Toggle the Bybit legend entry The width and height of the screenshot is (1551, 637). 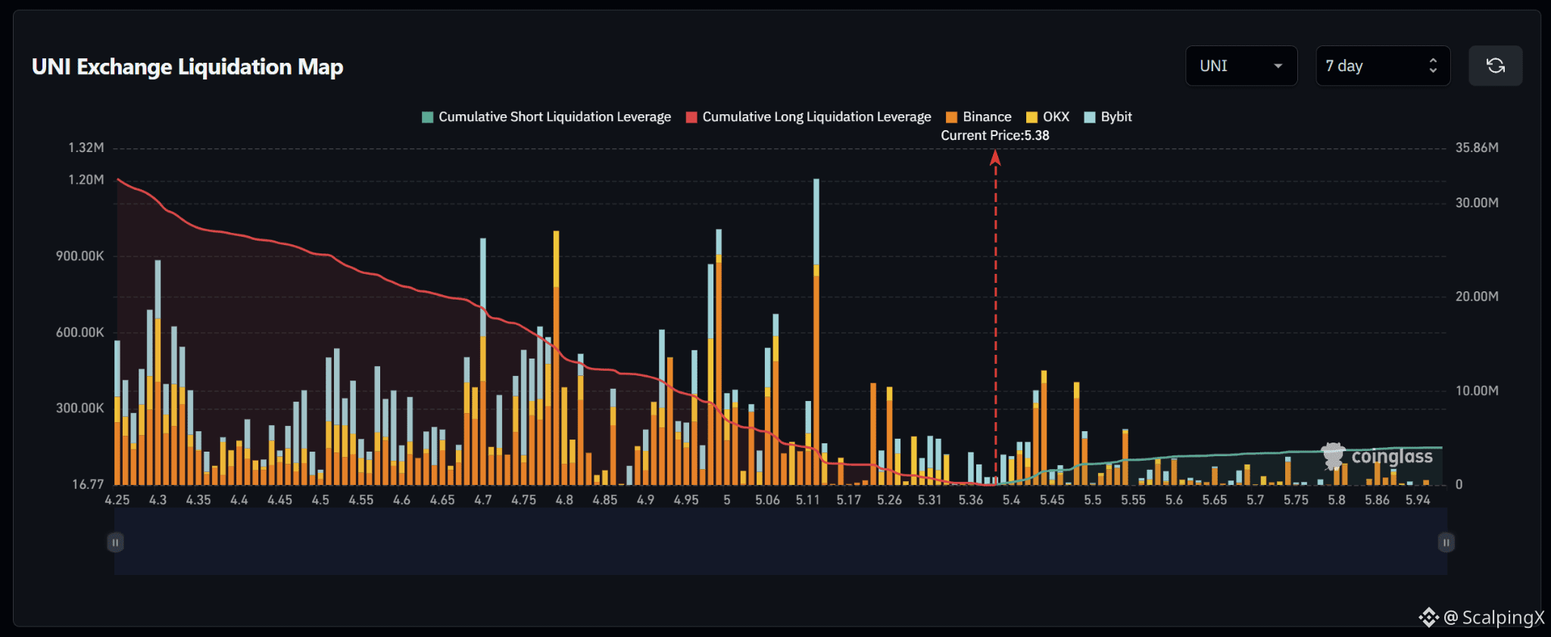(x=1108, y=117)
